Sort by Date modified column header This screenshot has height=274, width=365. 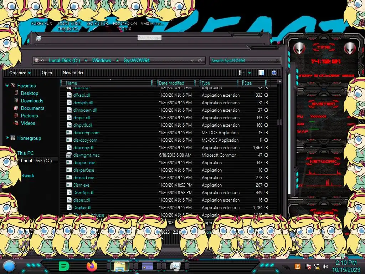[176, 83]
